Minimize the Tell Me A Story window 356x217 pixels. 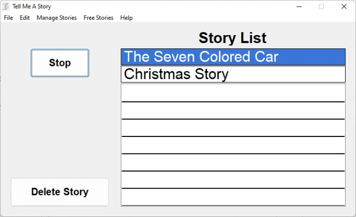300,7
